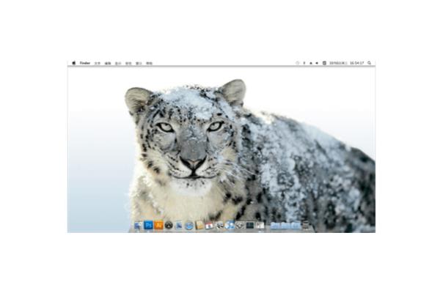Open the Finder menu in menu bar

[85, 63]
